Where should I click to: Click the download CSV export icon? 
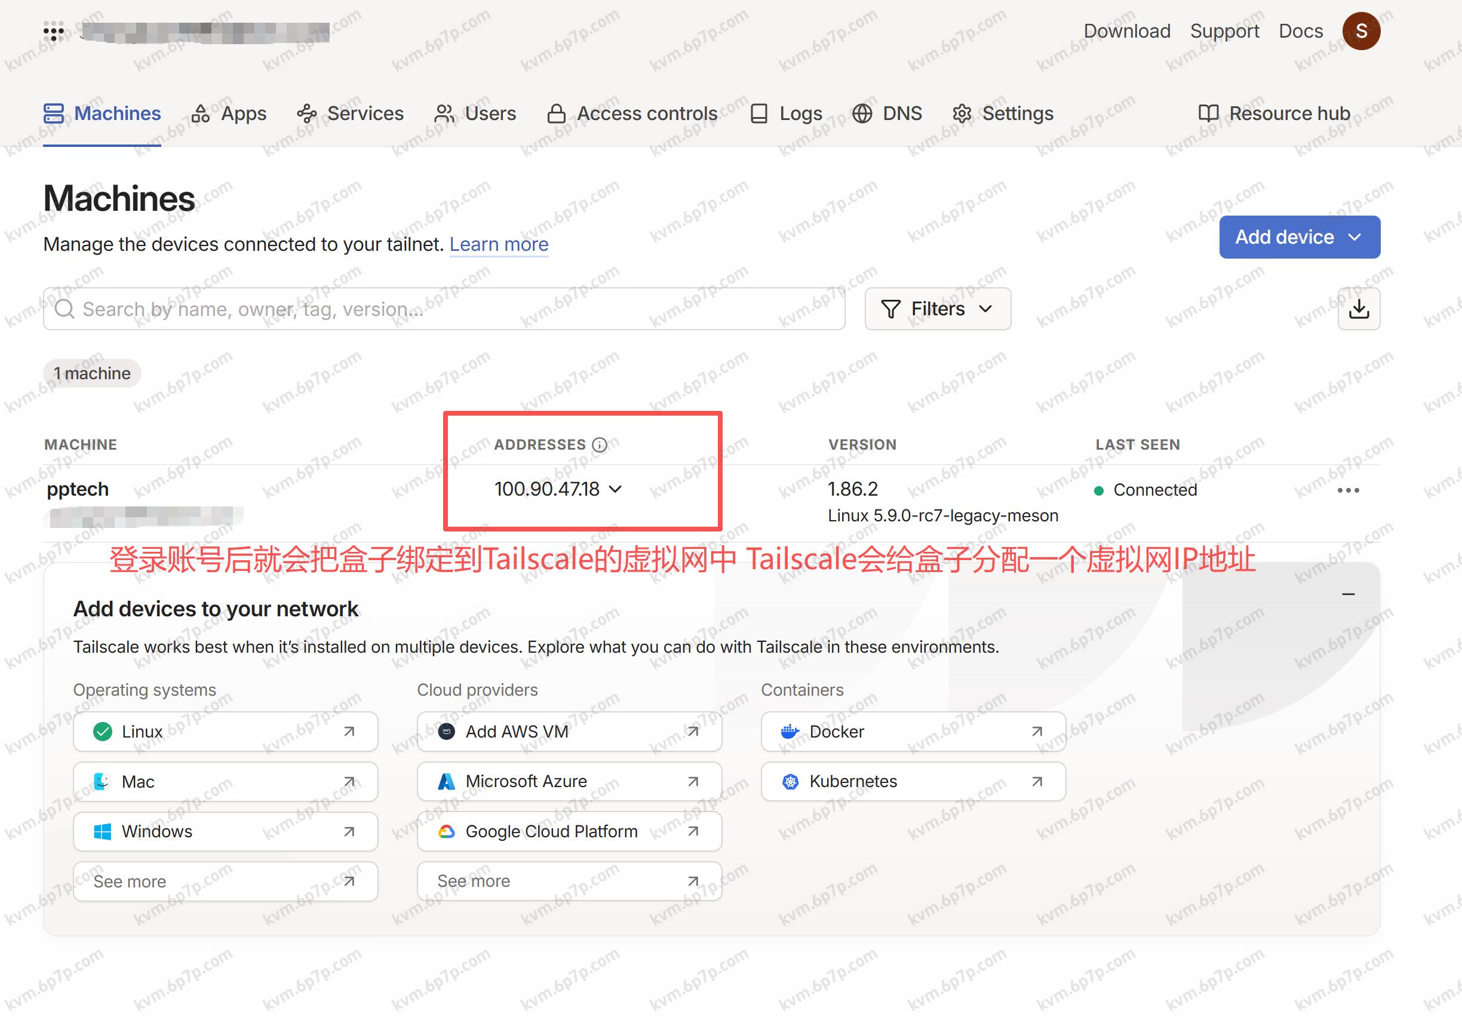point(1358,309)
